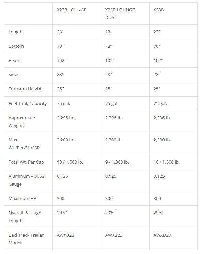Screen dimensions: 203x254
Task: Select the Length row label
Action: click(x=15, y=32)
